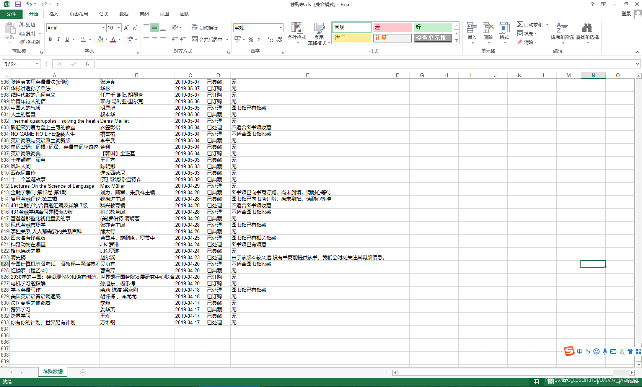Undo the last action
The width and height of the screenshot is (642, 387).
point(29,4)
